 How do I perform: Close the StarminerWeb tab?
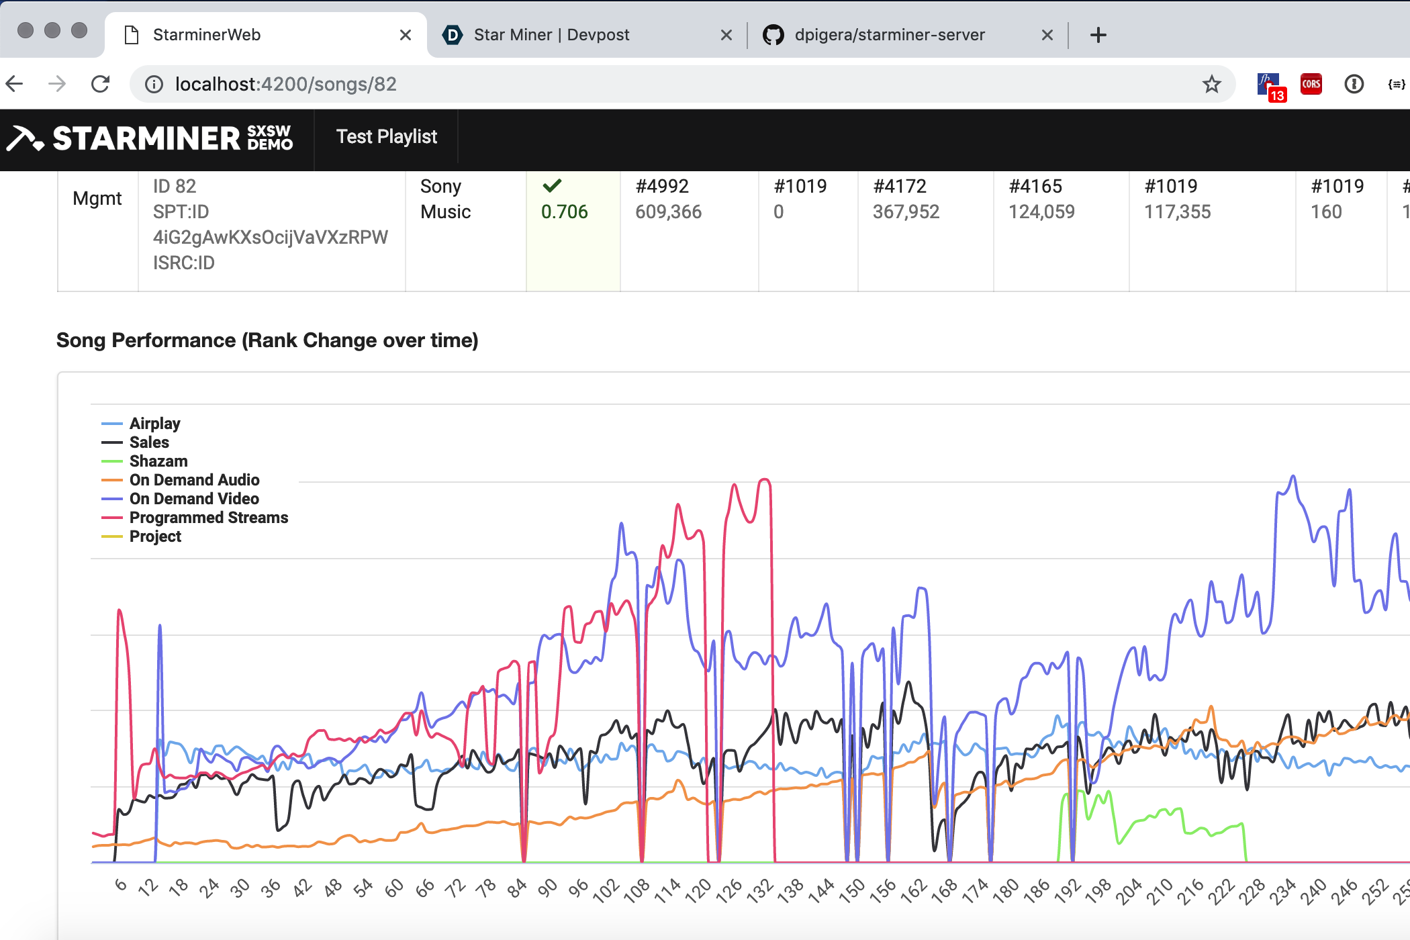406,35
